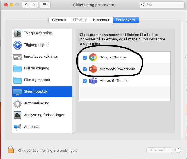Select Filer og mapper category

tap(37, 80)
